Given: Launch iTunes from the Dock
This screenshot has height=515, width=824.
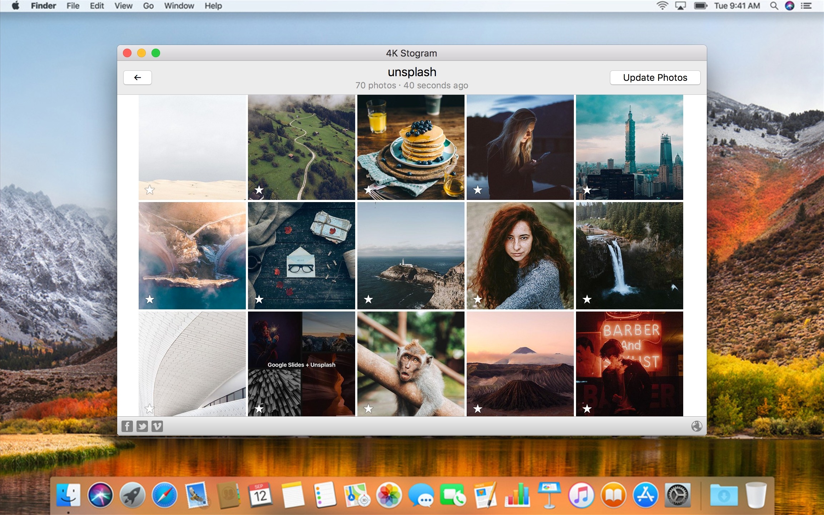Looking at the screenshot, I should [x=581, y=495].
